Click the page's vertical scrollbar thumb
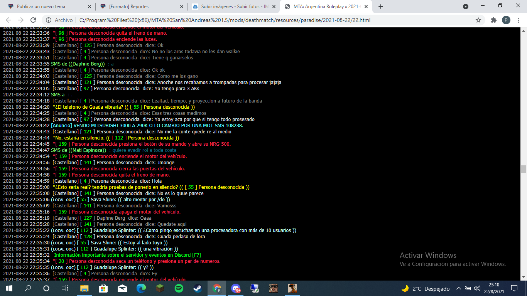Viewport: 527px width, 296px height. coord(524,169)
